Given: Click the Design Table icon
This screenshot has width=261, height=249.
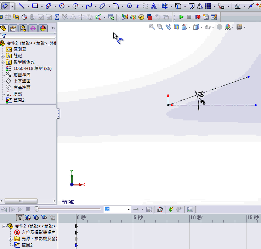Looking at the screenshot, I should 111,17.
